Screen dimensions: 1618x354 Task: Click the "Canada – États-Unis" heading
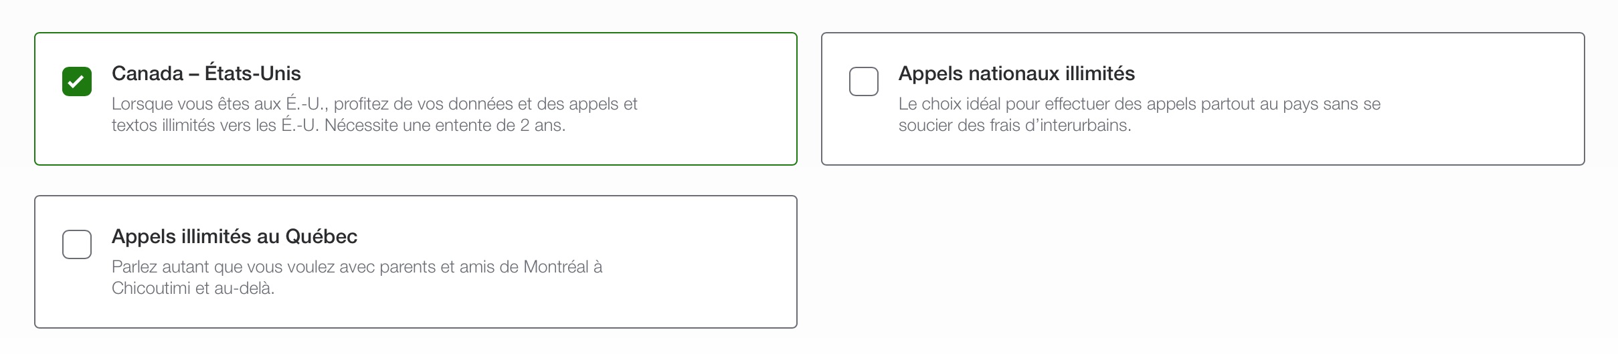click(206, 73)
